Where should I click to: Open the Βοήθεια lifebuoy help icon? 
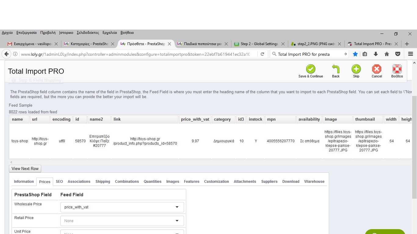(397, 69)
